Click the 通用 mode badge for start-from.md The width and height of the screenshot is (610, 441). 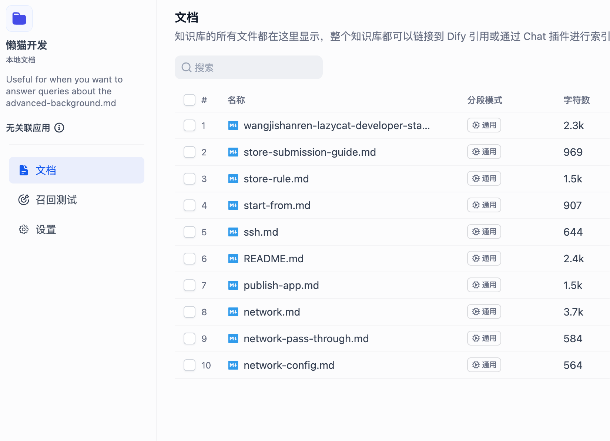(x=484, y=205)
